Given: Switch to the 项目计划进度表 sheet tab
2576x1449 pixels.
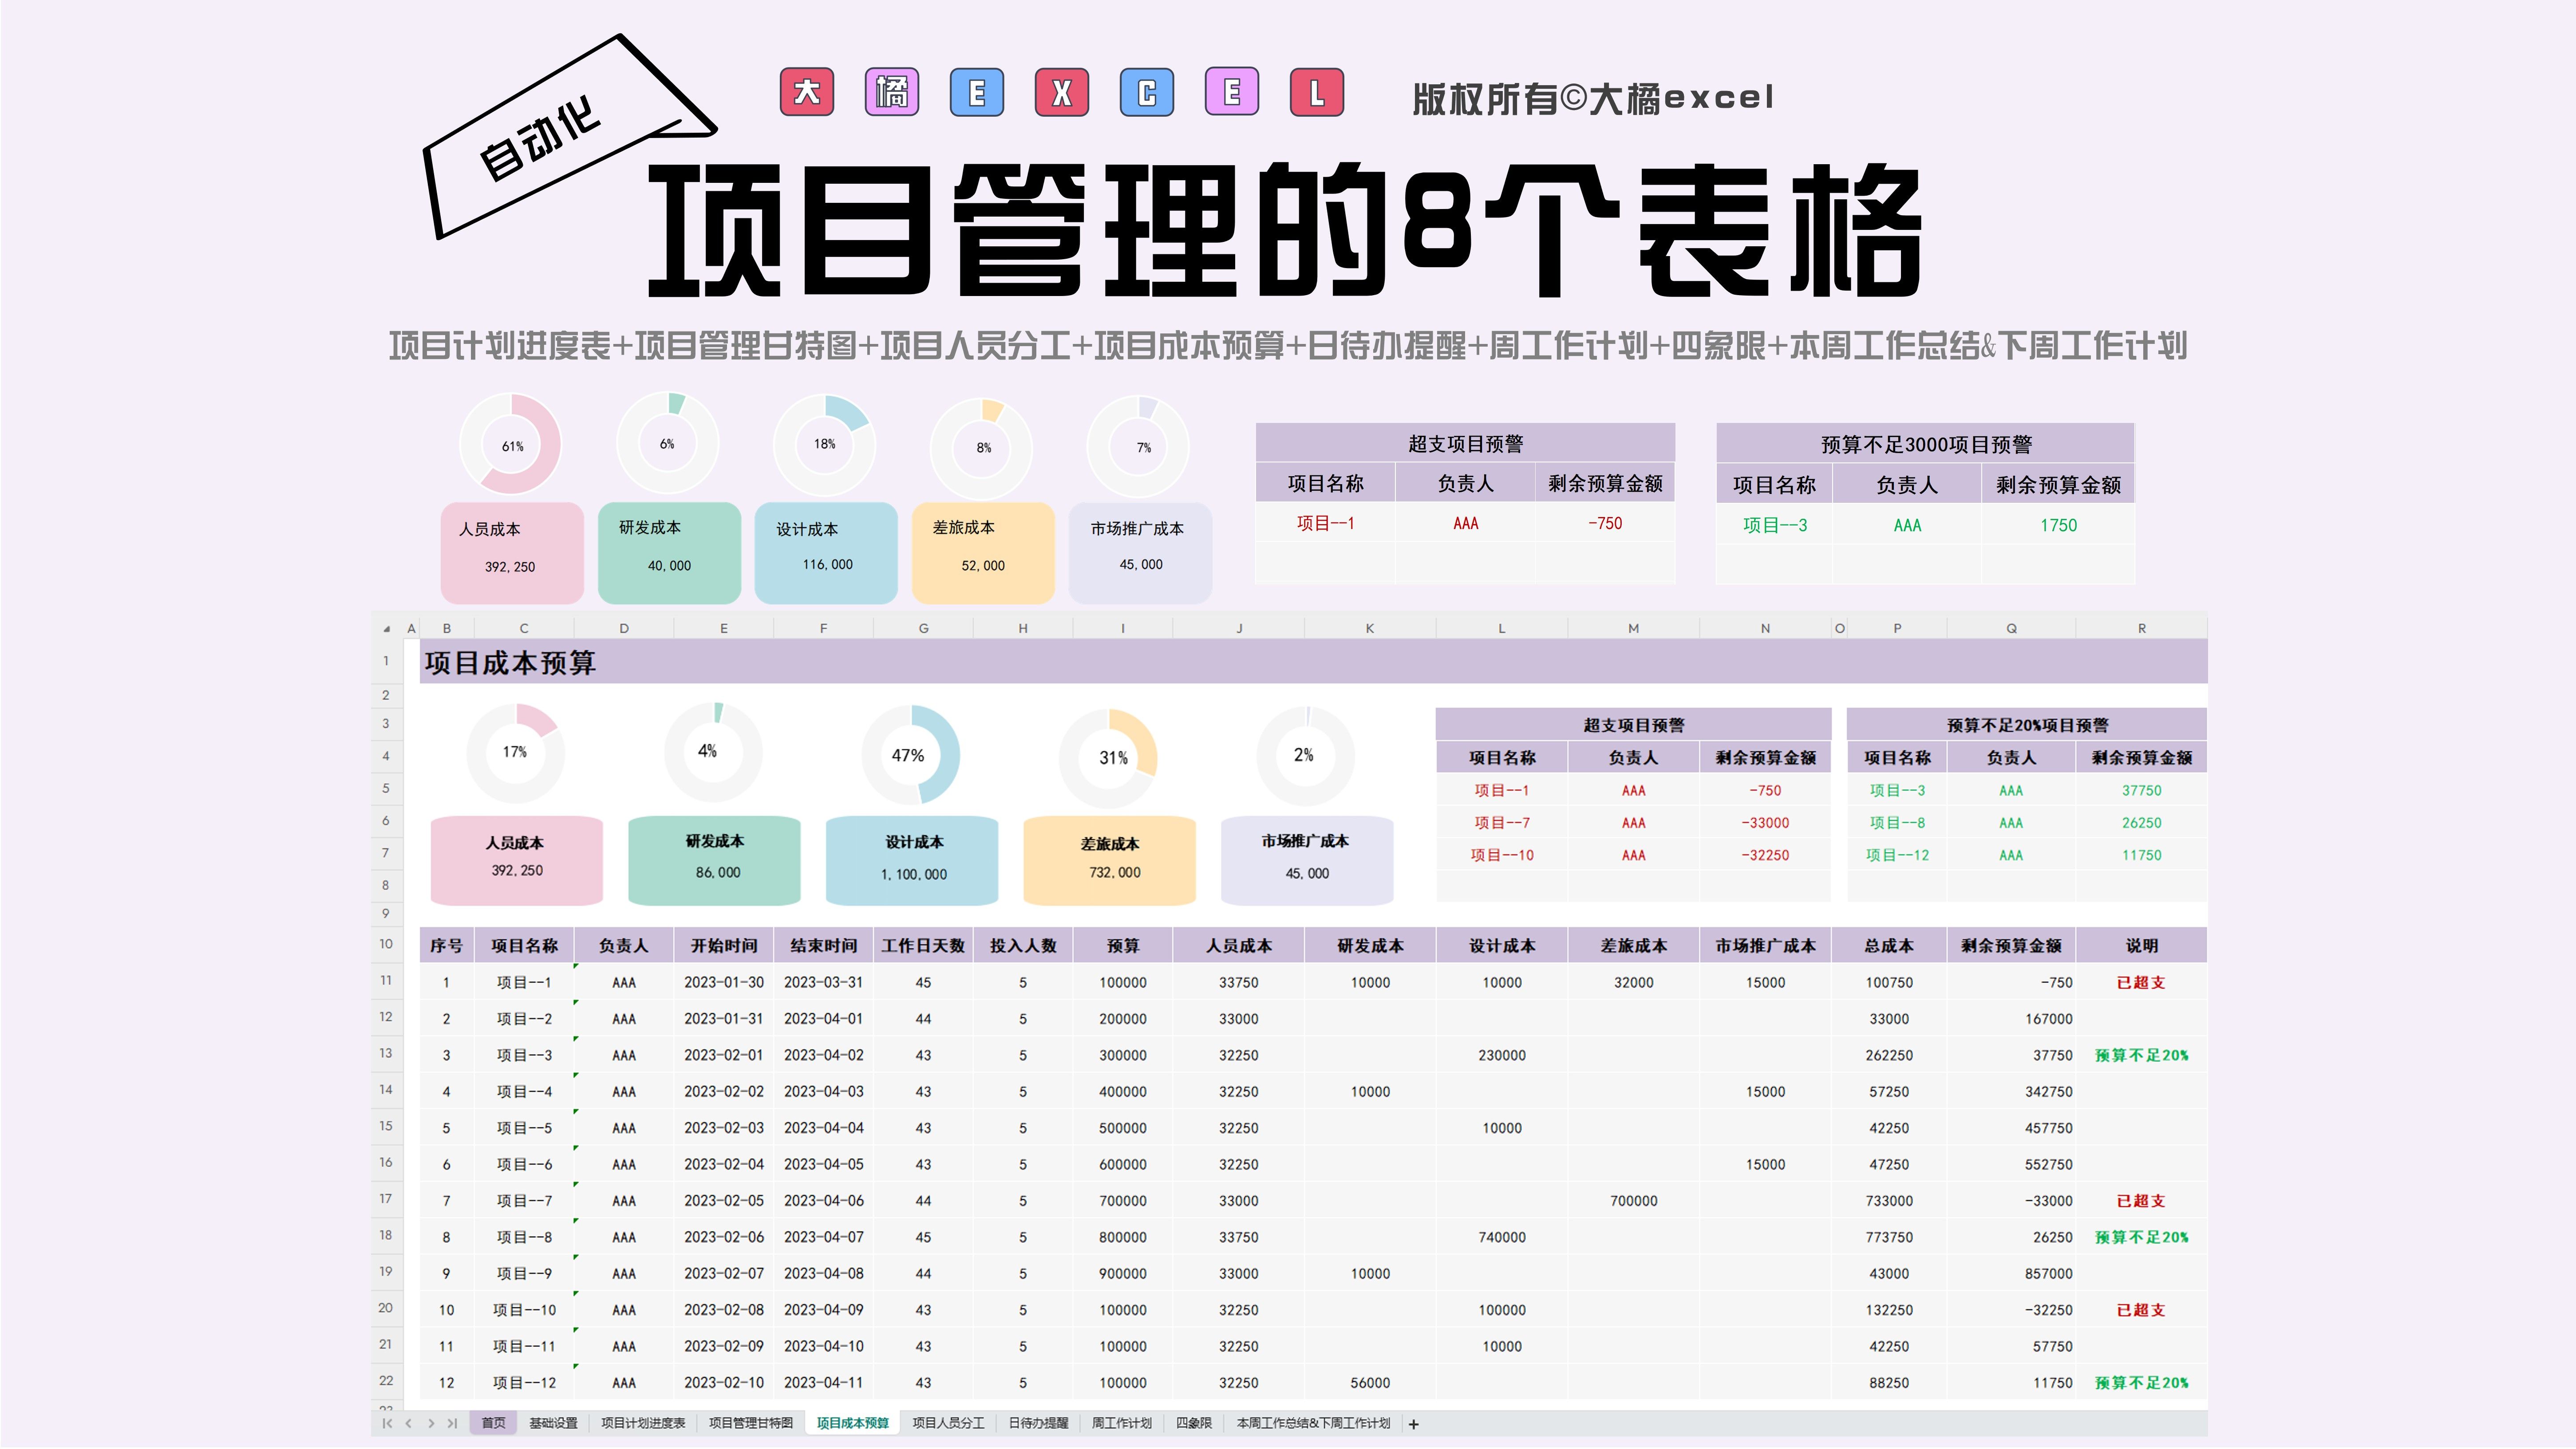Looking at the screenshot, I should tap(643, 1423).
